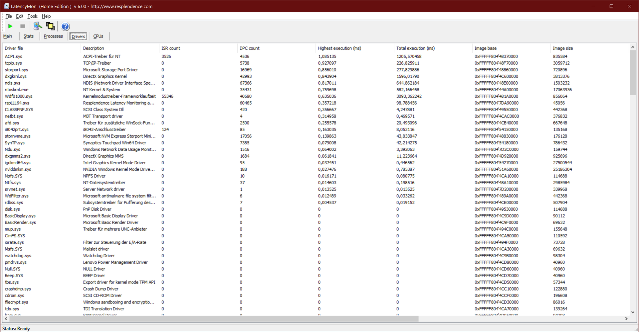Go to the Stats tab
This screenshot has height=332, width=639.
tap(28, 36)
